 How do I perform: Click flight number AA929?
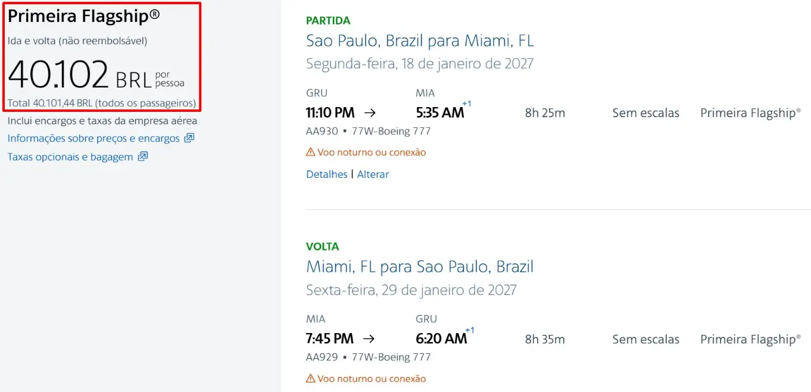point(322,357)
